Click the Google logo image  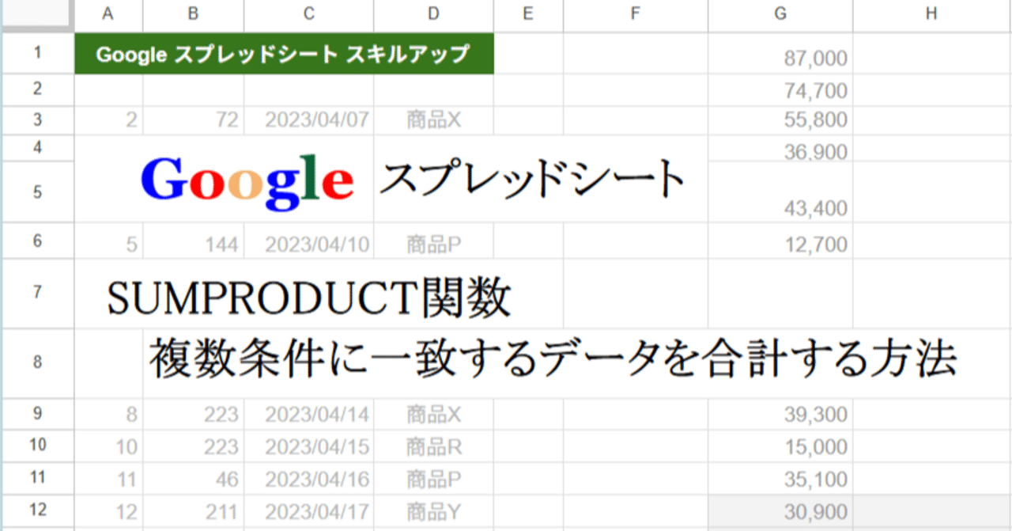click(x=246, y=180)
